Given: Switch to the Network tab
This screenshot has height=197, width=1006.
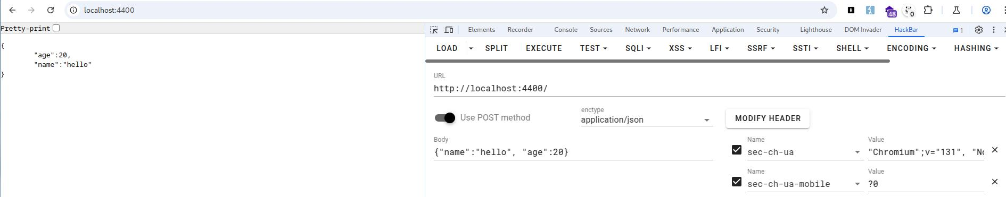Looking at the screenshot, I should (x=637, y=30).
